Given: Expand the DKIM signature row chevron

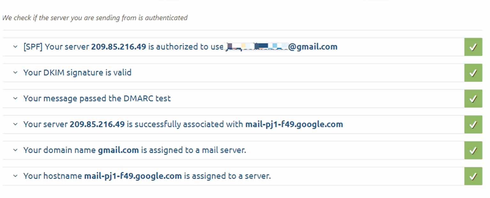Looking at the screenshot, I should pos(15,73).
